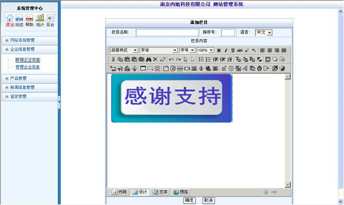Screen dimensions: 344x205
Task: Insert a numbered list
Action: (201, 59)
